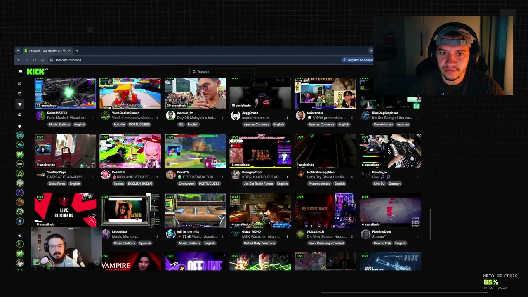The image size is (528, 297).
Task: Click the kick.com/following address bar
Action: (x=68, y=60)
